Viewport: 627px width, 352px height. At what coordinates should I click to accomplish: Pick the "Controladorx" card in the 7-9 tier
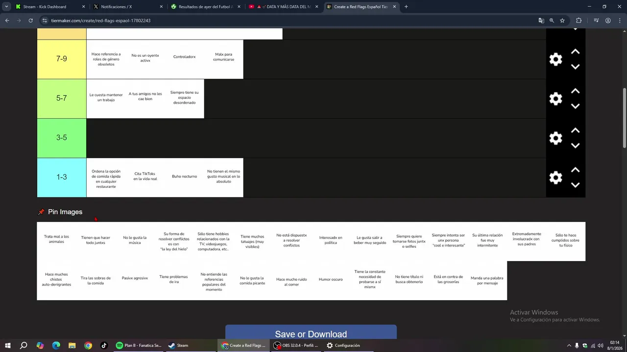184,59
